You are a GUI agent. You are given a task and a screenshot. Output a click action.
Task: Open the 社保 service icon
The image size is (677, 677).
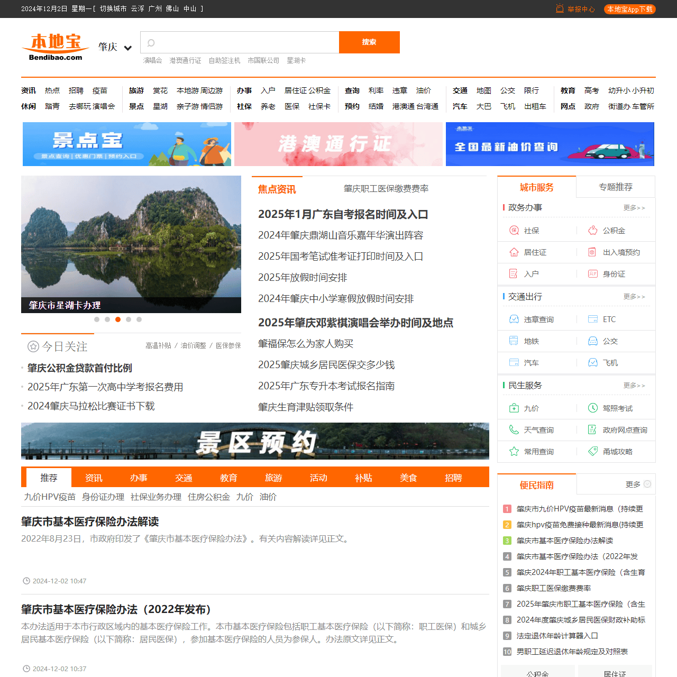coord(514,231)
